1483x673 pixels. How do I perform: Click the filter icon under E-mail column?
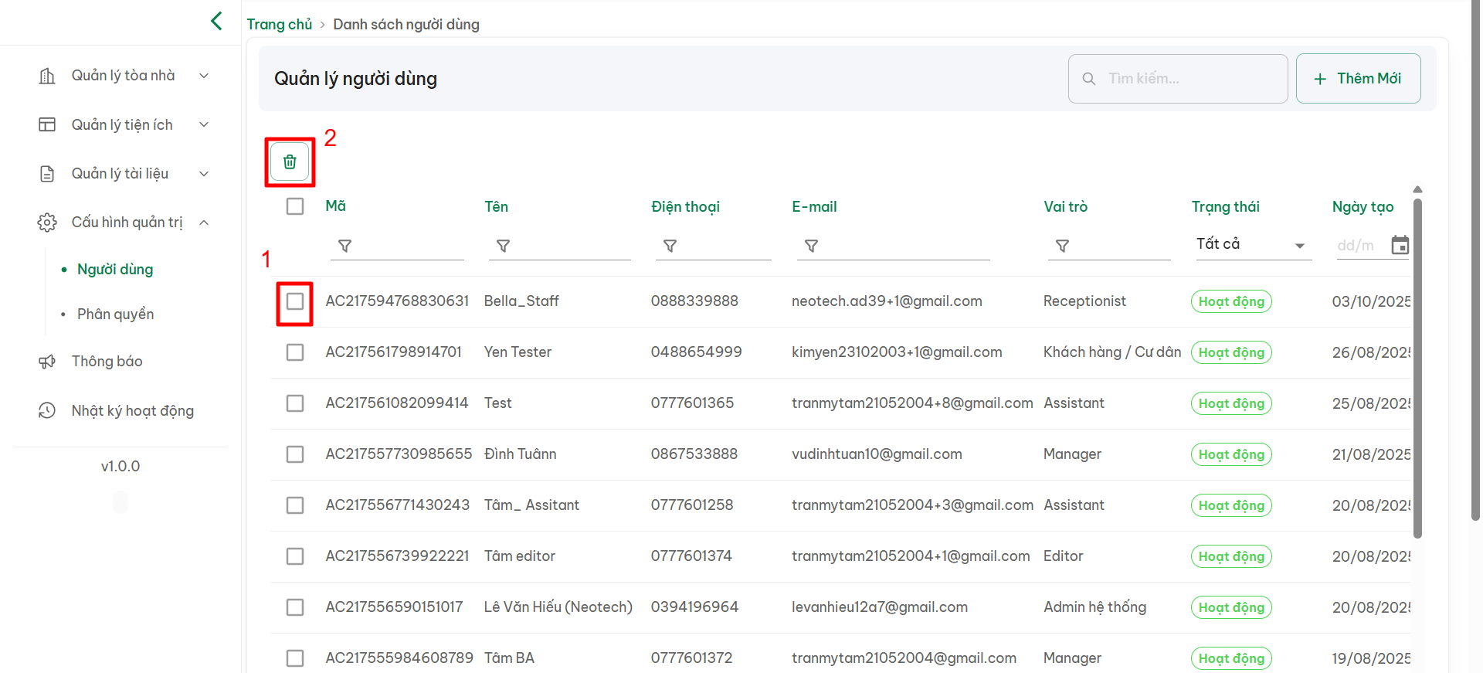[811, 246]
